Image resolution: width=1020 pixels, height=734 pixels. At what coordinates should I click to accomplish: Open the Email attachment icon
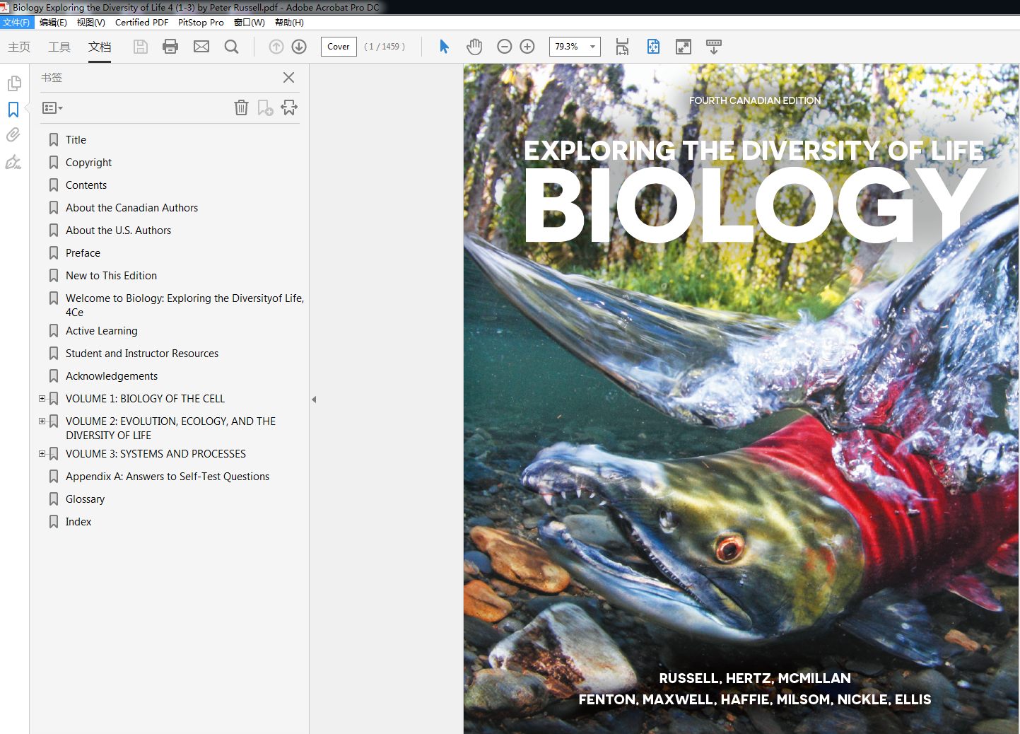pyautogui.click(x=201, y=46)
